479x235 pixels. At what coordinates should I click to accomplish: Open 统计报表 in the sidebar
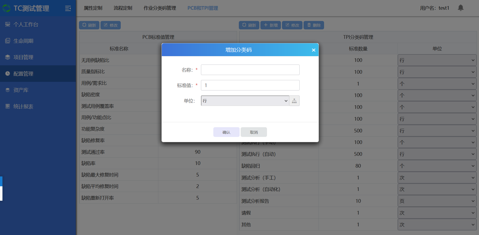(x=23, y=106)
